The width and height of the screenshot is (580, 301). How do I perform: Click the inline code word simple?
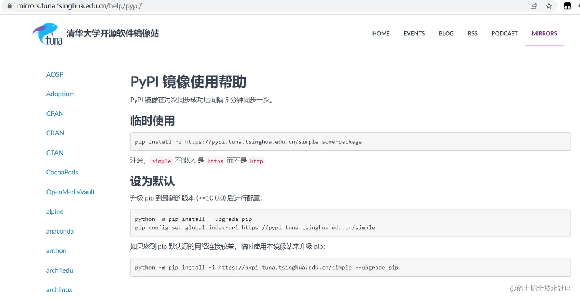tap(161, 161)
